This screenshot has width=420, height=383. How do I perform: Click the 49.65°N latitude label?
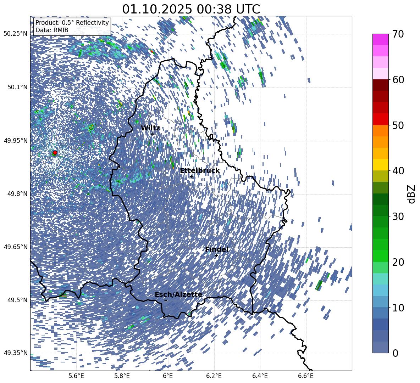16,247
